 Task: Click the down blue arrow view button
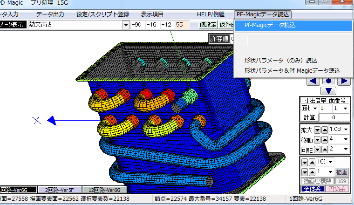tap(328, 91)
